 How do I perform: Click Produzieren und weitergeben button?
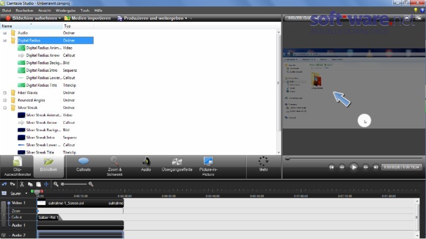coord(150,18)
